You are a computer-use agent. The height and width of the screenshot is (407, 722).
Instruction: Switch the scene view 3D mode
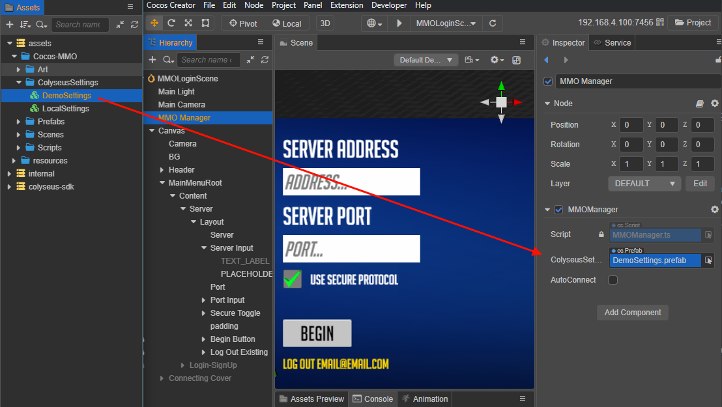click(325, 22)
